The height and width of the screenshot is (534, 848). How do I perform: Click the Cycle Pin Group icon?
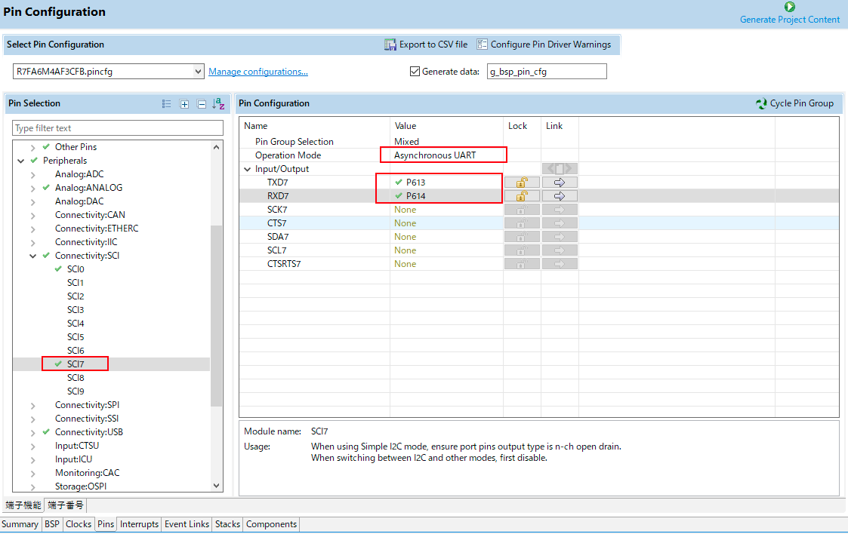point(761,103)
